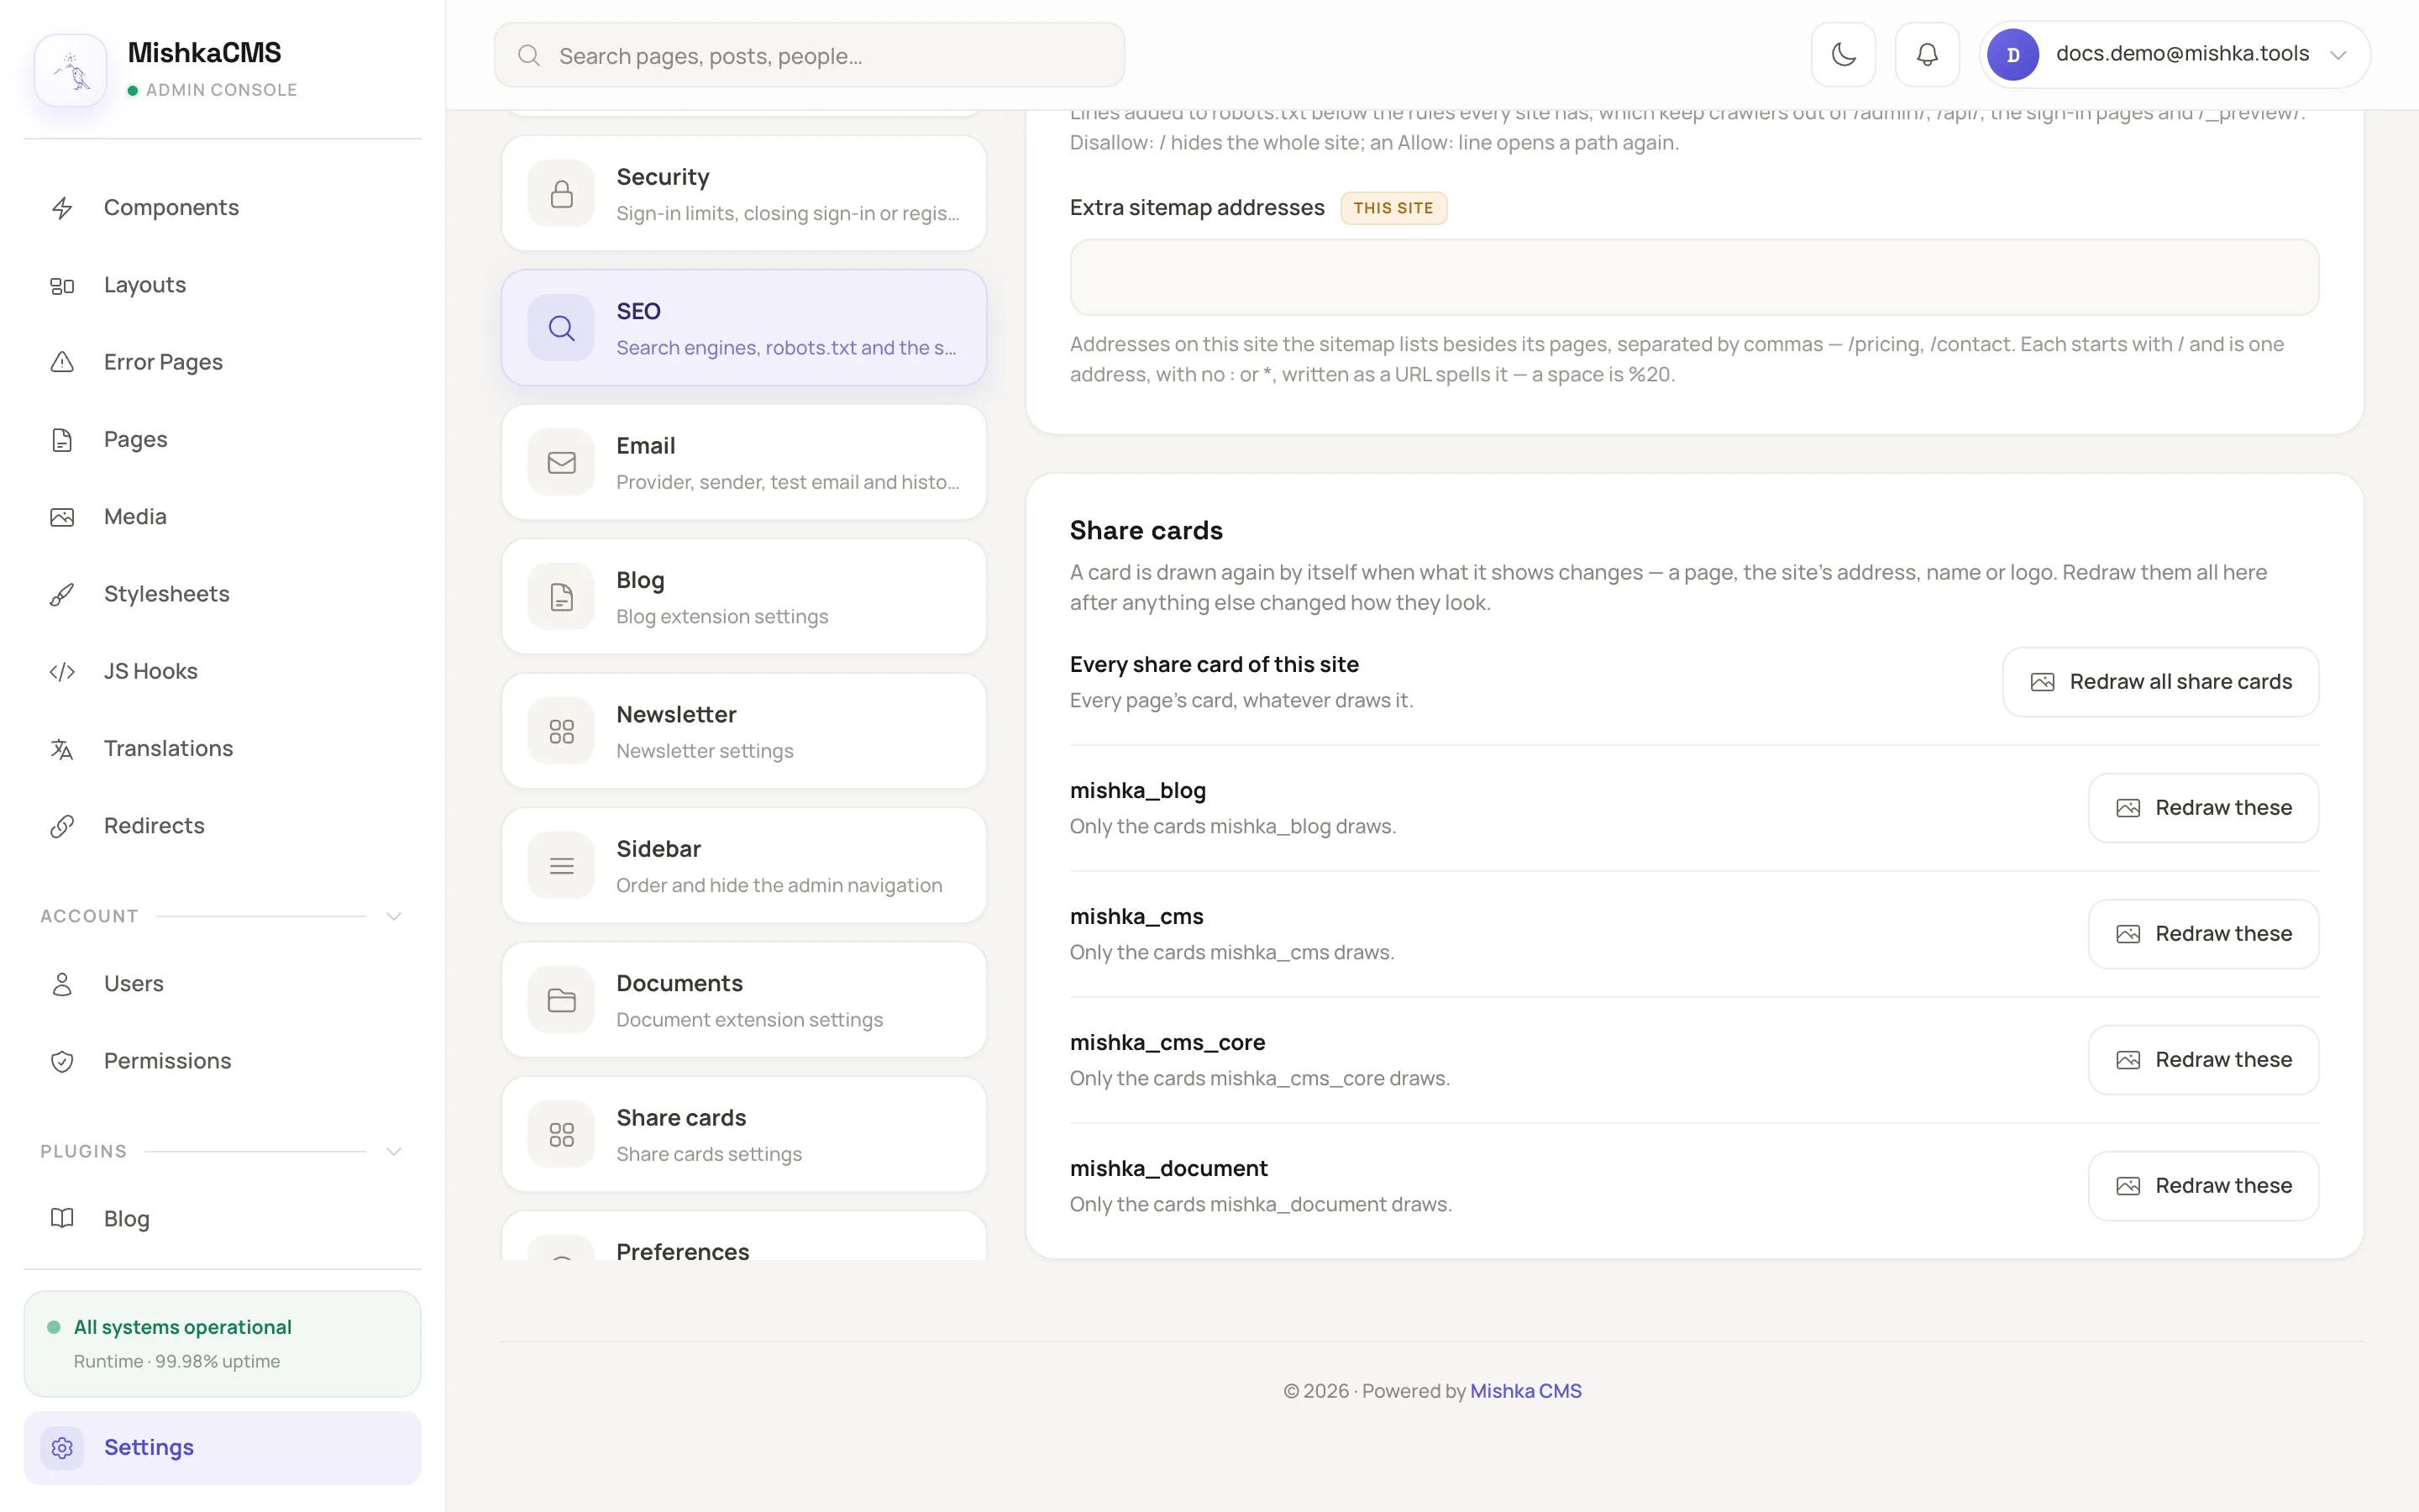
Task: Open notifications with the bell icon
Action: coord(1927,54)
